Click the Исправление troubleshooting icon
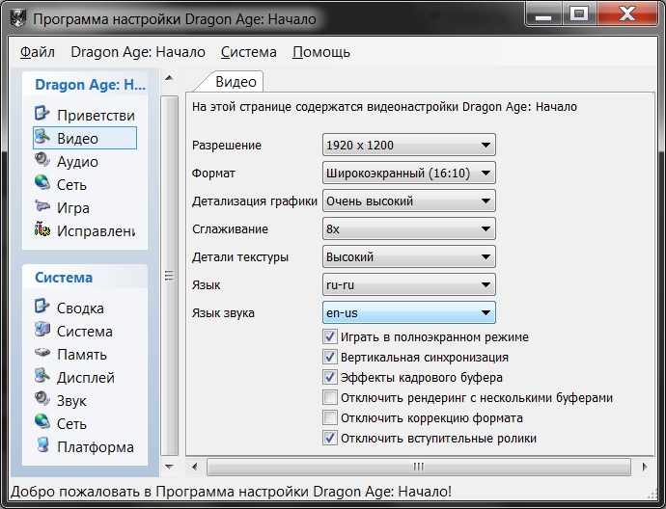Image resolution: width=666 pixels, height=509 pixels. tap(42, 229)
